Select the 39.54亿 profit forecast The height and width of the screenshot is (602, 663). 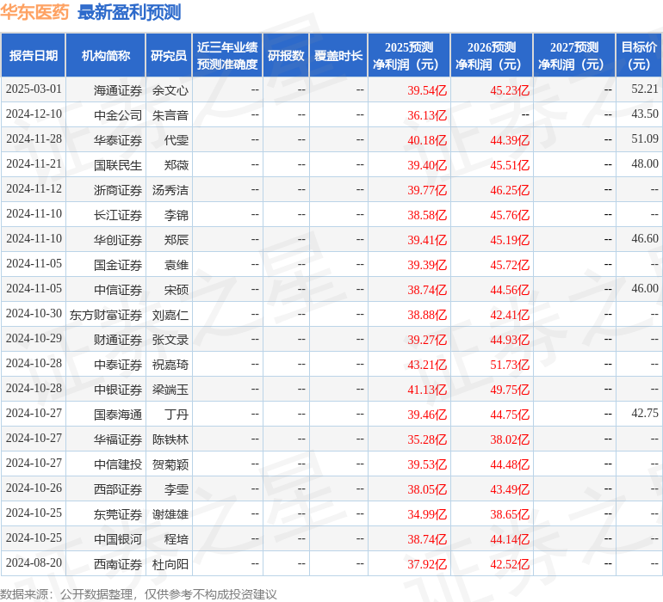[427, 90]
